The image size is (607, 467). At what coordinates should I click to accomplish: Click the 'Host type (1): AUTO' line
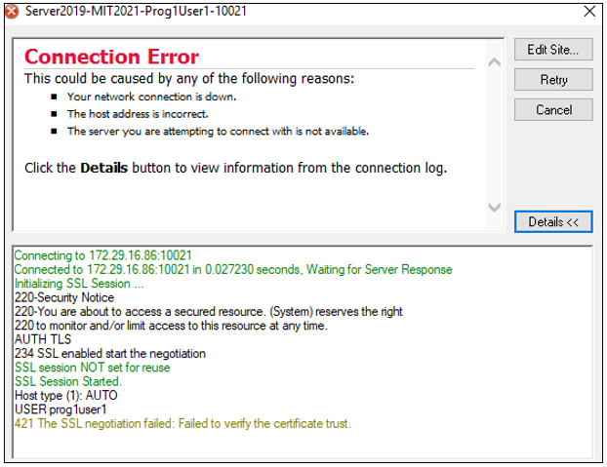point(65,396)
